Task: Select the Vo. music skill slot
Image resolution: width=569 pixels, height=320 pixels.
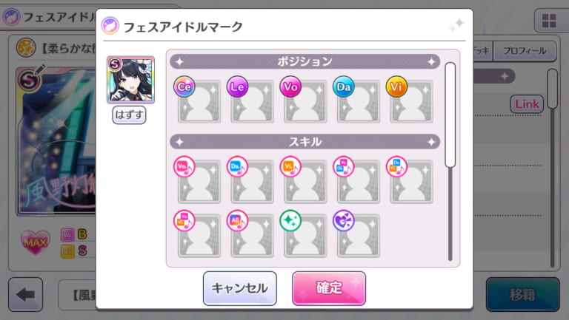Action: pyautogui.click(x=199, y=181)
